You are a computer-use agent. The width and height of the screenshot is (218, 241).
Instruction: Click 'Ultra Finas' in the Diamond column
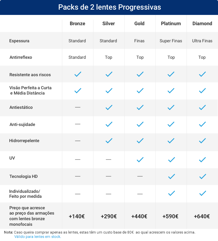[x=202, y=41]
